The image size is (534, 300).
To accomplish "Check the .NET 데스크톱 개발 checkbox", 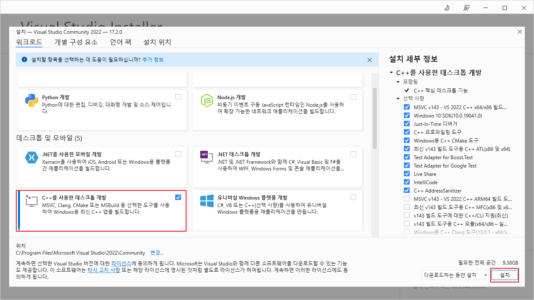I will [353, 154].
